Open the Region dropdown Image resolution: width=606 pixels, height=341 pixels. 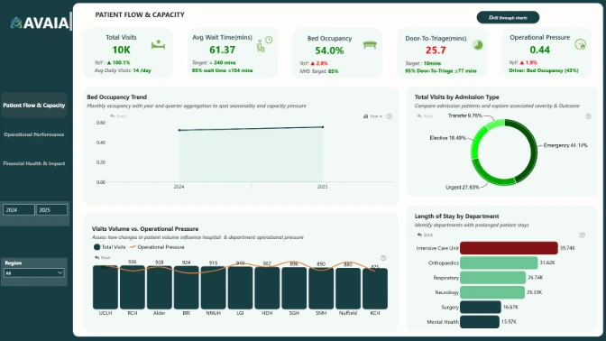pos(34,272)
